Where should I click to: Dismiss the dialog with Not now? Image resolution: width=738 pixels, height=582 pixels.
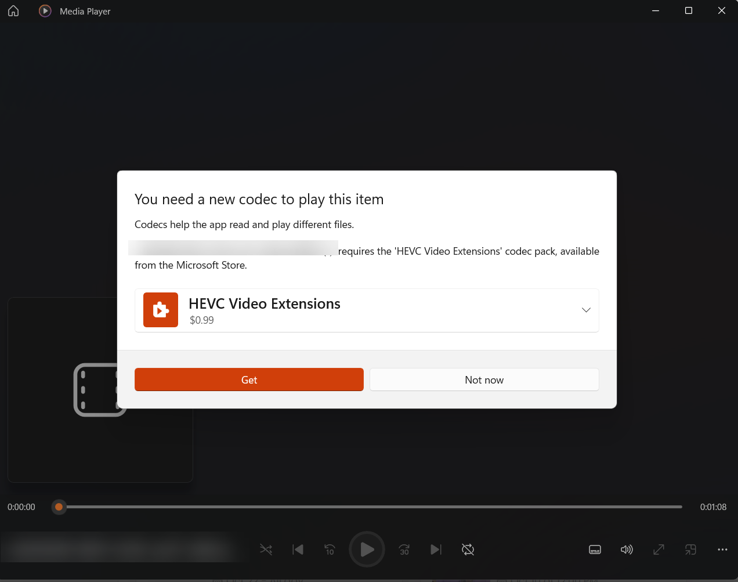484,379
